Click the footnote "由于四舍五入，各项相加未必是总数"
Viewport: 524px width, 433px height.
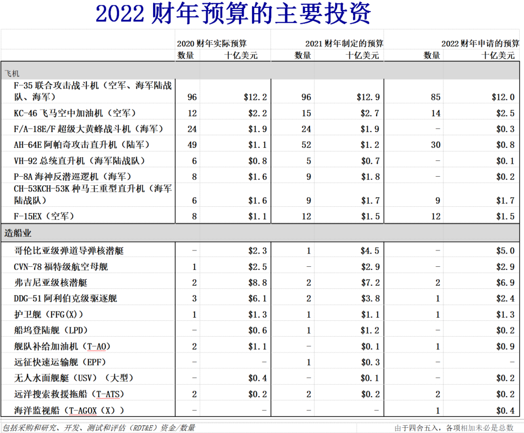[454, 428]
